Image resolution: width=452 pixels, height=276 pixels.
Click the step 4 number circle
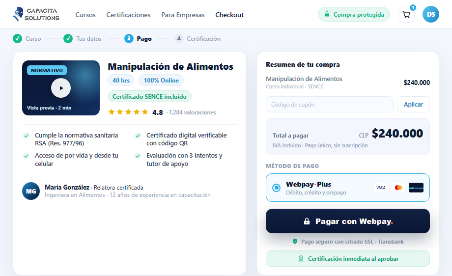179,38
